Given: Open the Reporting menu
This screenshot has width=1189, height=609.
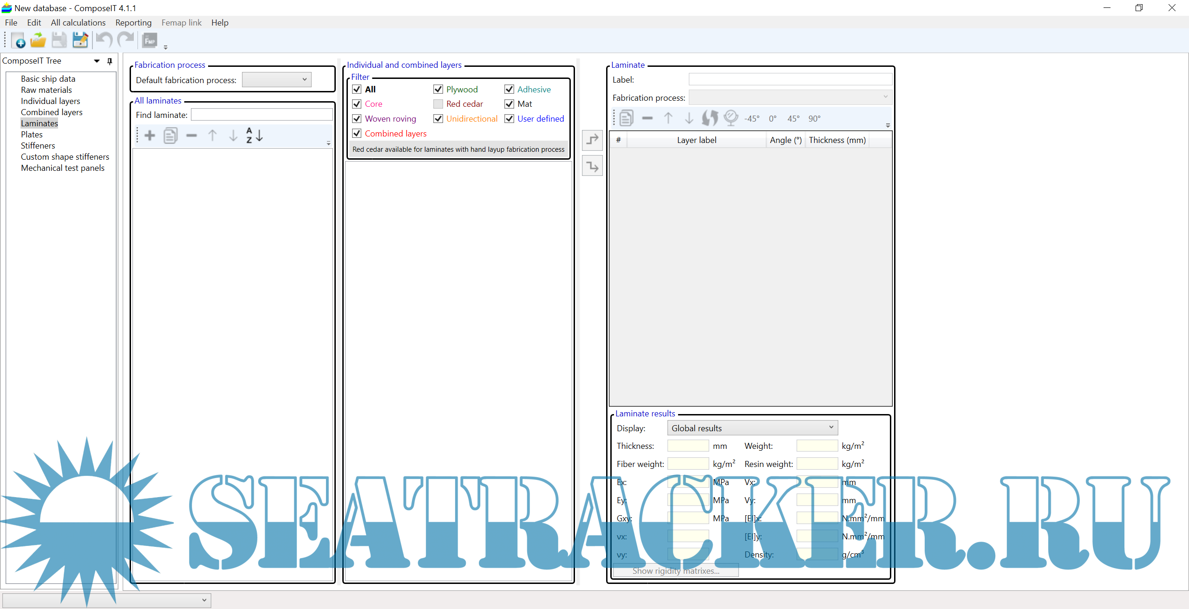Looking at the screenshot, I should [133, 23].
